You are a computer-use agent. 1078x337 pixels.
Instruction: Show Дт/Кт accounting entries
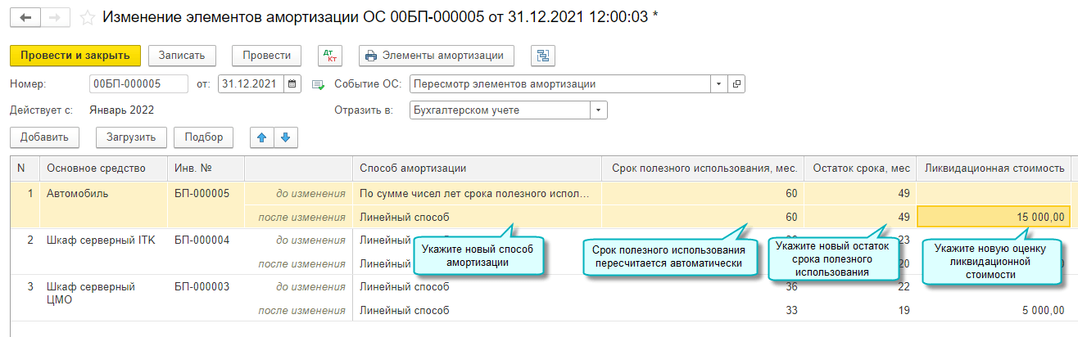(331, 56)
